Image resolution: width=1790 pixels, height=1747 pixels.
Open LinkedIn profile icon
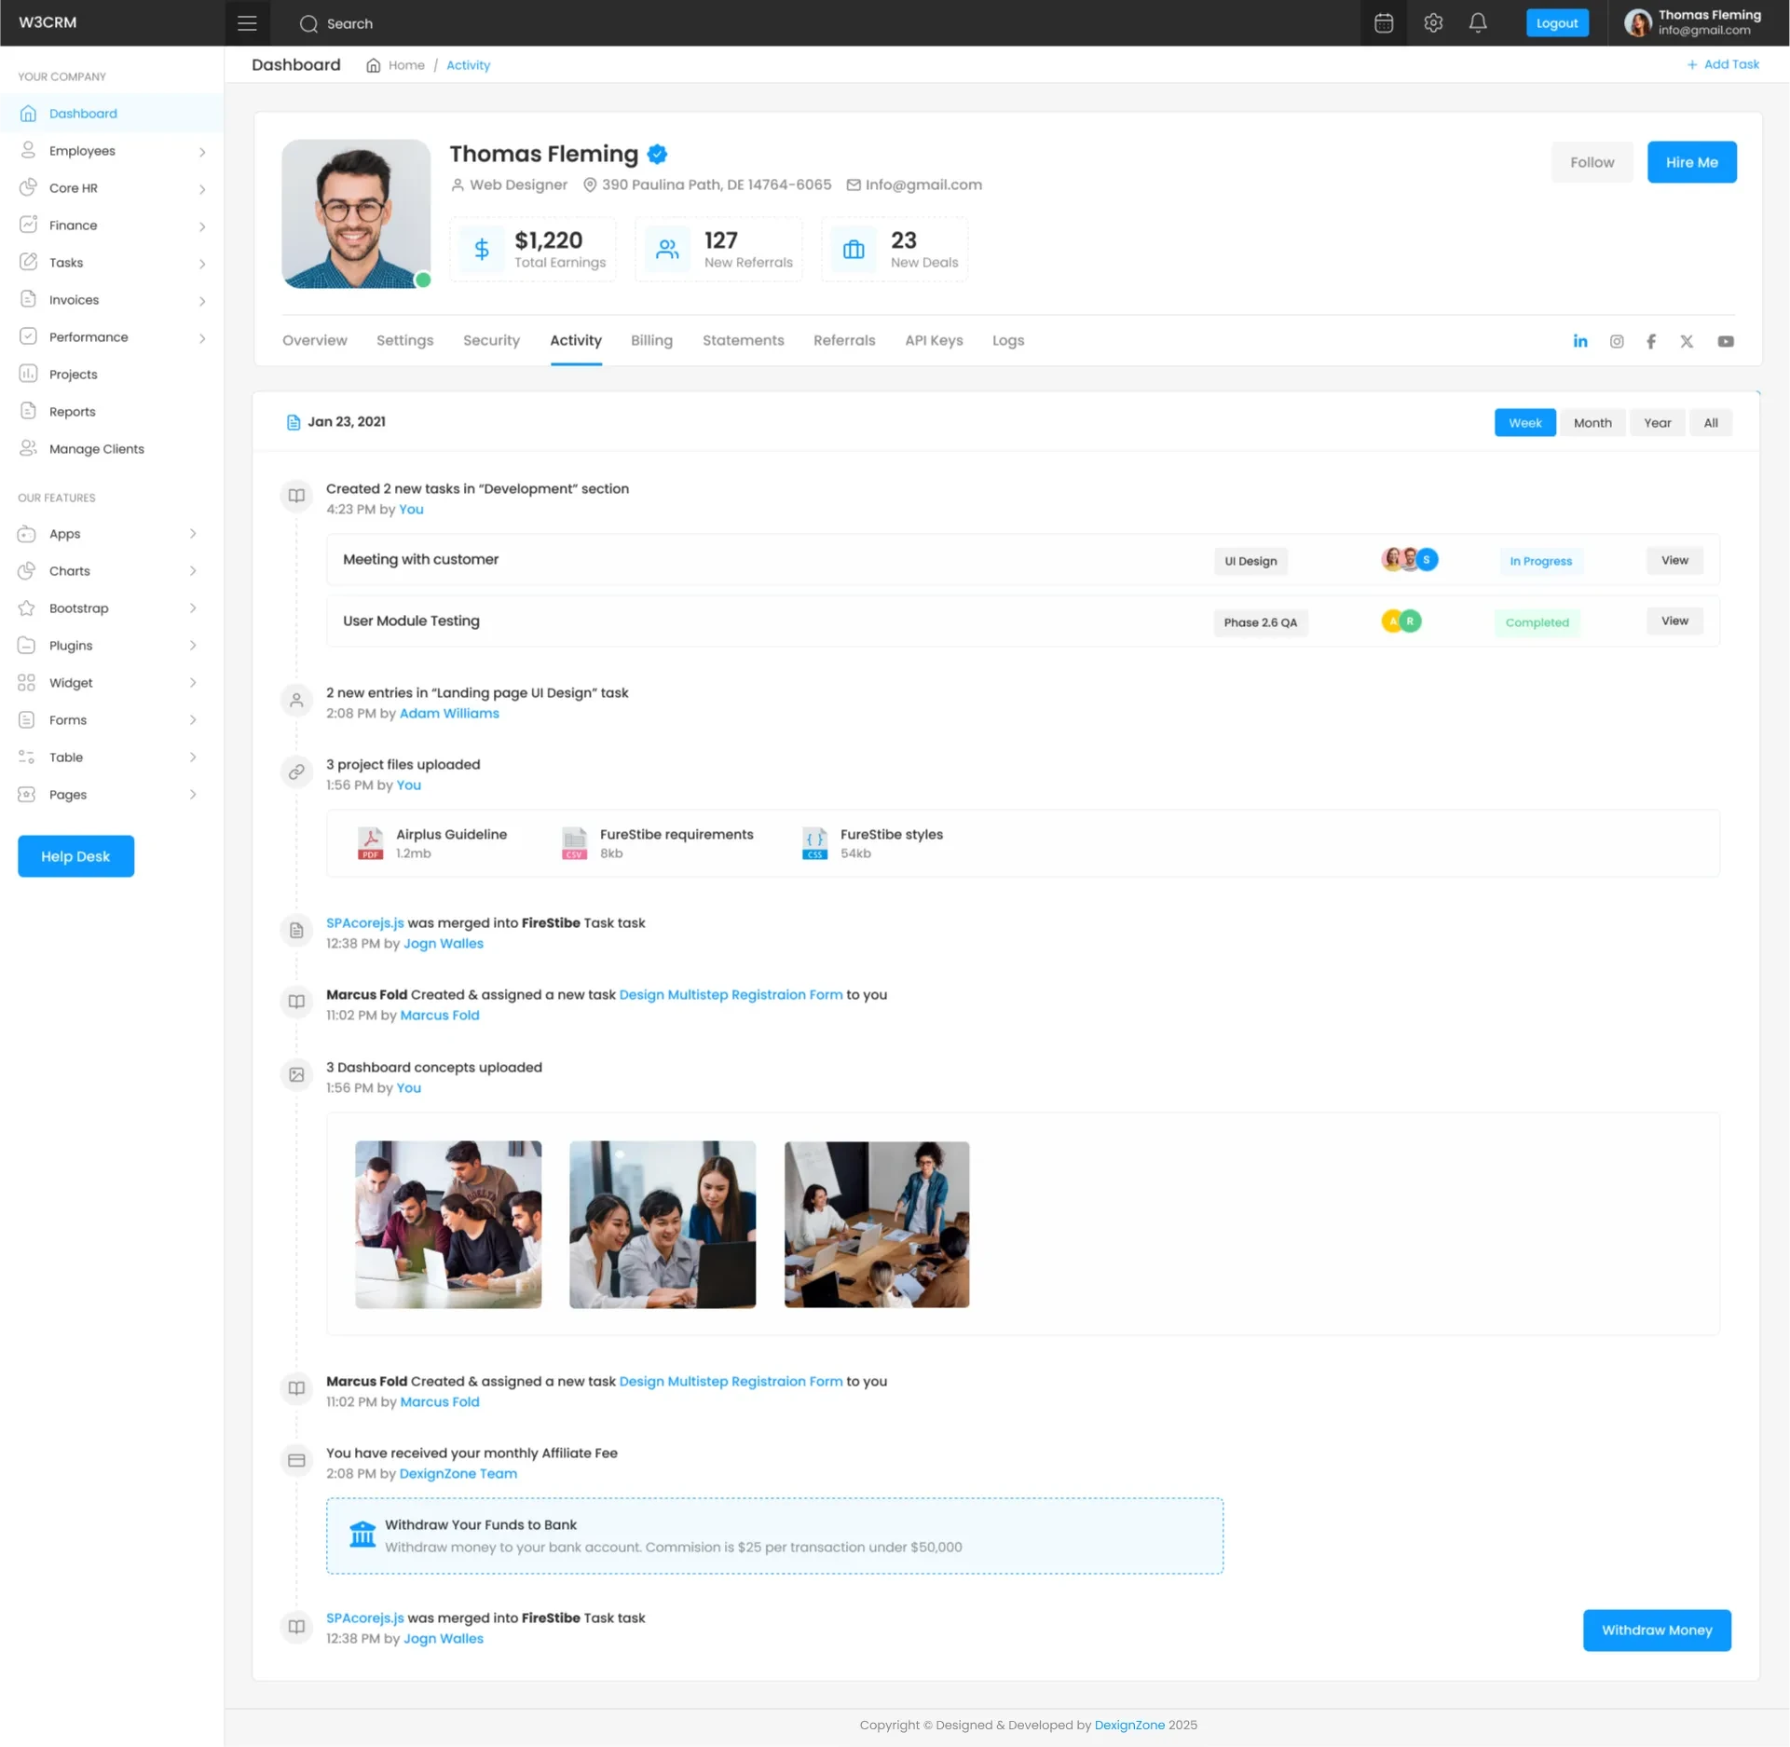pos(1580,341)
